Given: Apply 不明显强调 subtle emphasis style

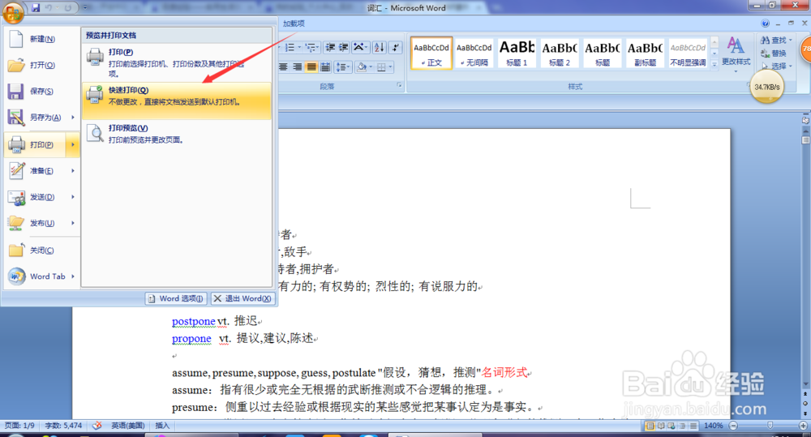Looking at the screenshot, I should pos(688,53).
